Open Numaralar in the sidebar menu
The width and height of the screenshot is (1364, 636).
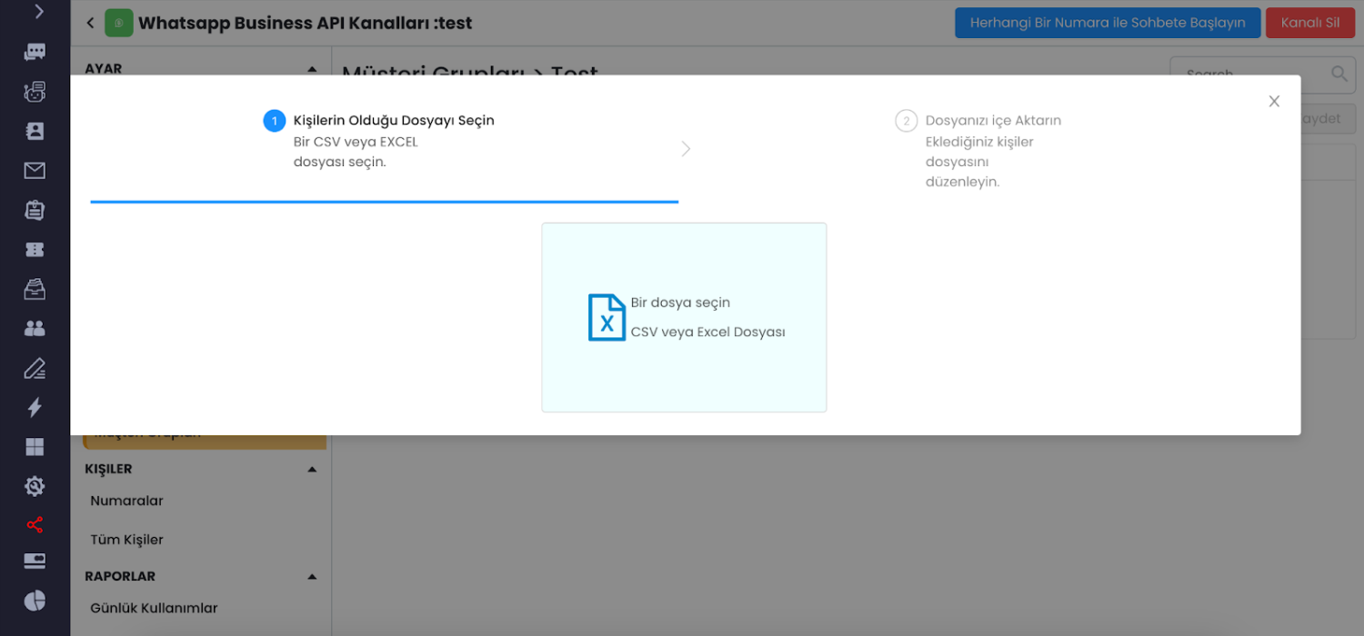click(x=126, y=501)
